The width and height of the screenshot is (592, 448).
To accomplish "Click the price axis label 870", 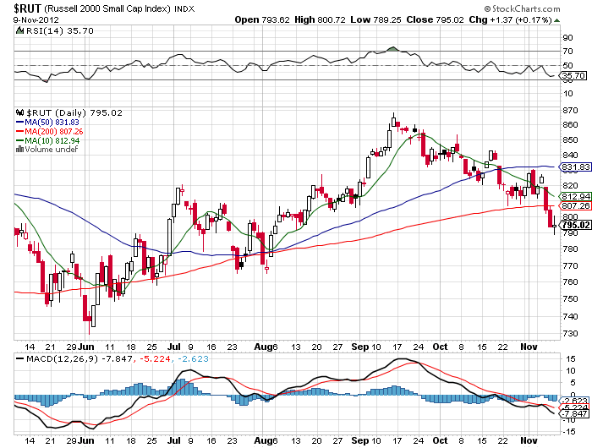I will [x=570, y=111].
